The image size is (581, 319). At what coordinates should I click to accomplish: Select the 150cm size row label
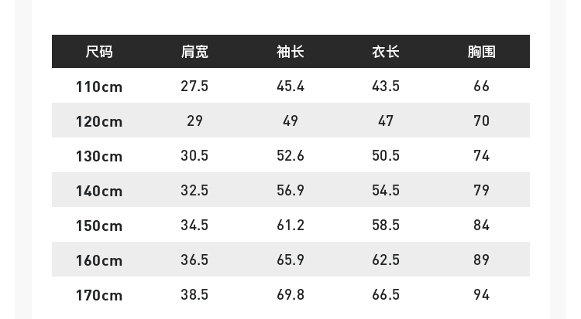99,226
